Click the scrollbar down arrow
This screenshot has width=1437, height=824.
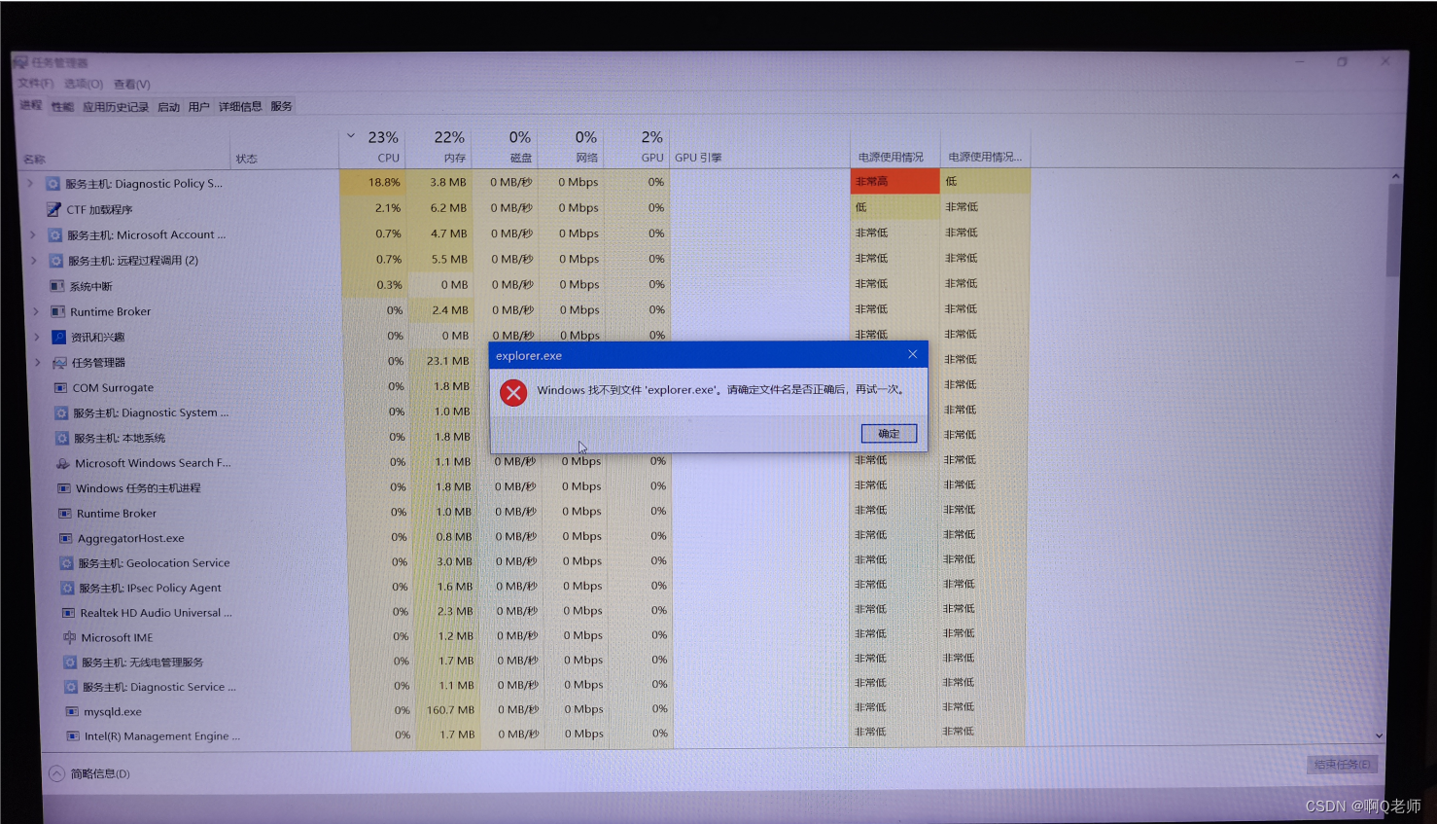click(1379, 736)
